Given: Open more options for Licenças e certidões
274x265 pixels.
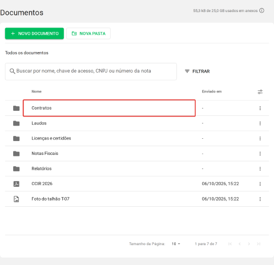Looking at the screenshot, I should (x=260, y=138).
